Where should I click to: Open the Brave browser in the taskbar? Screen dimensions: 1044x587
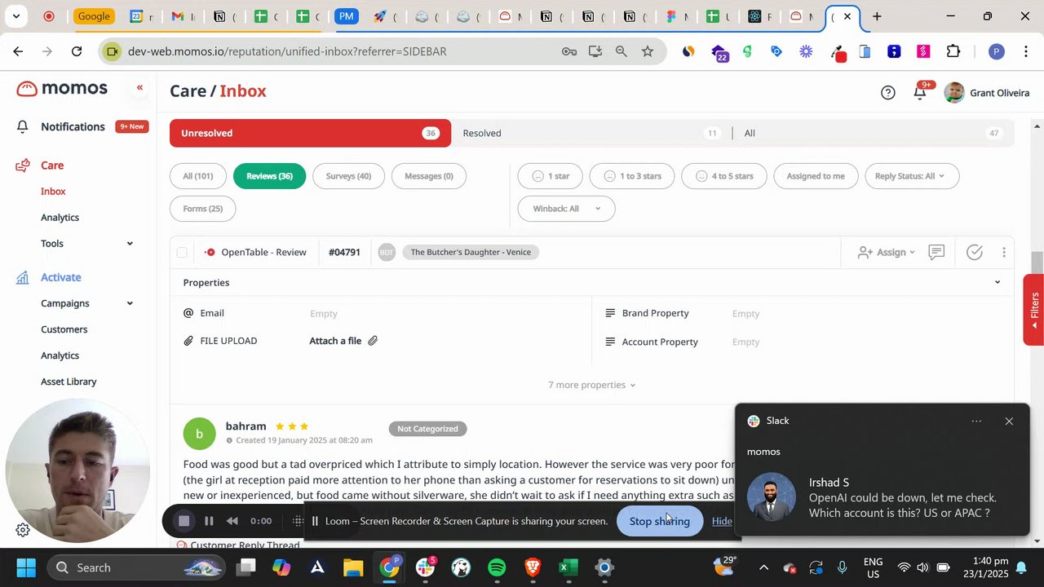(533, 567)
